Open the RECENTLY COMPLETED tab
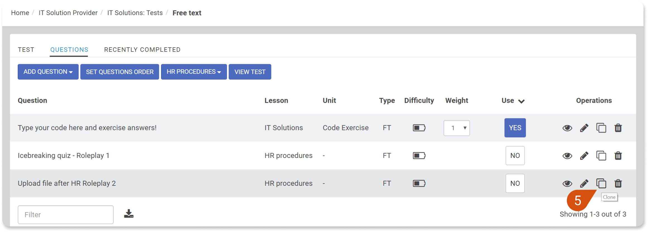Viewport: 648px width, 232px height. (142, 50)
